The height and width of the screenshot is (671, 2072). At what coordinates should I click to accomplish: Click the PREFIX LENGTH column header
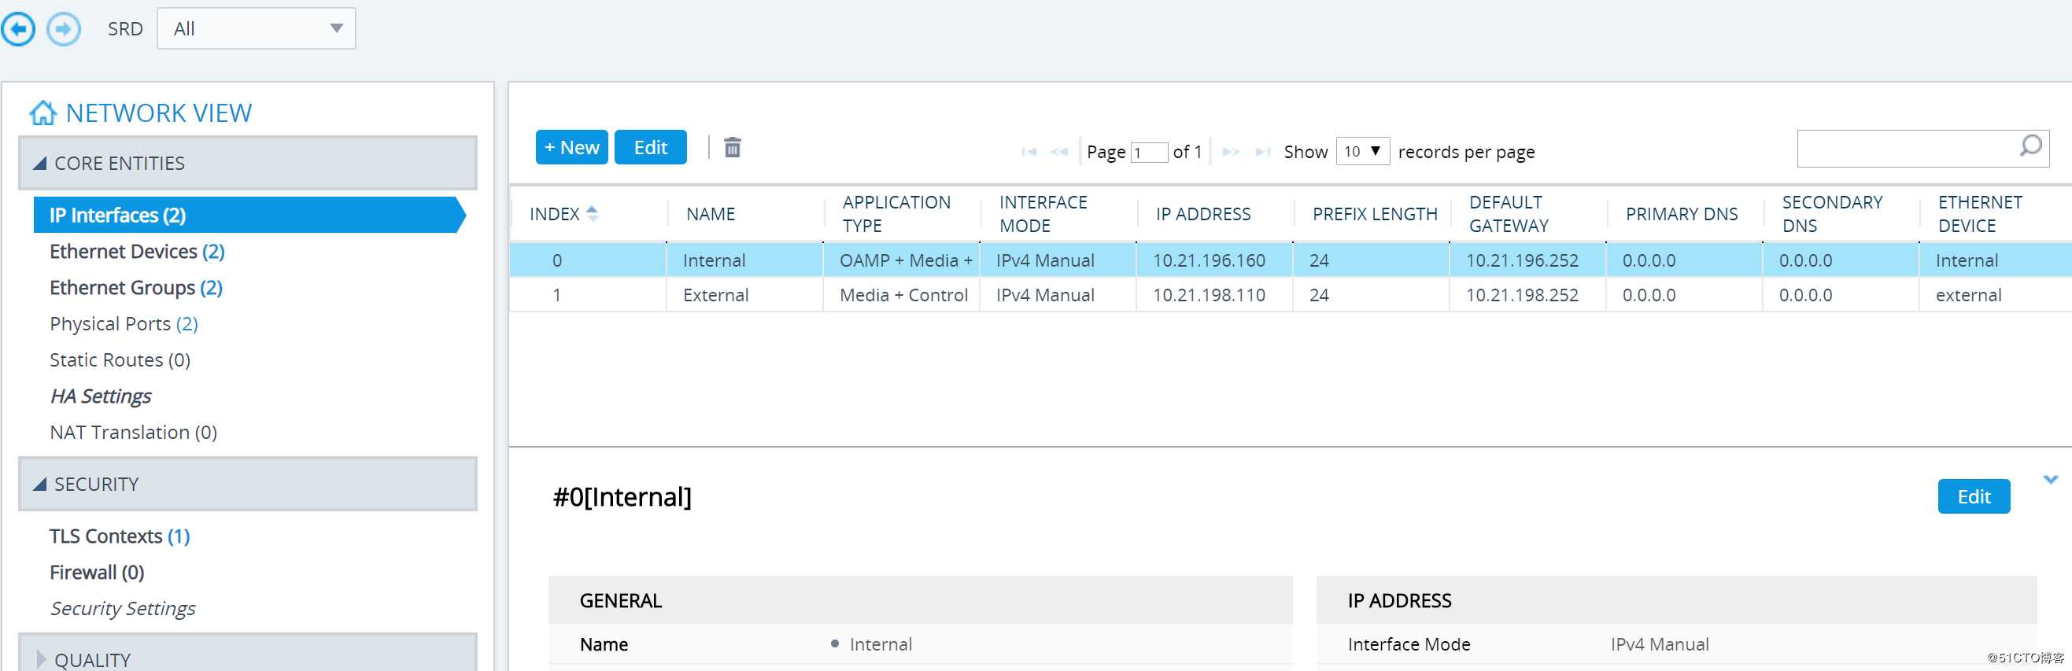pos(1375,214)
